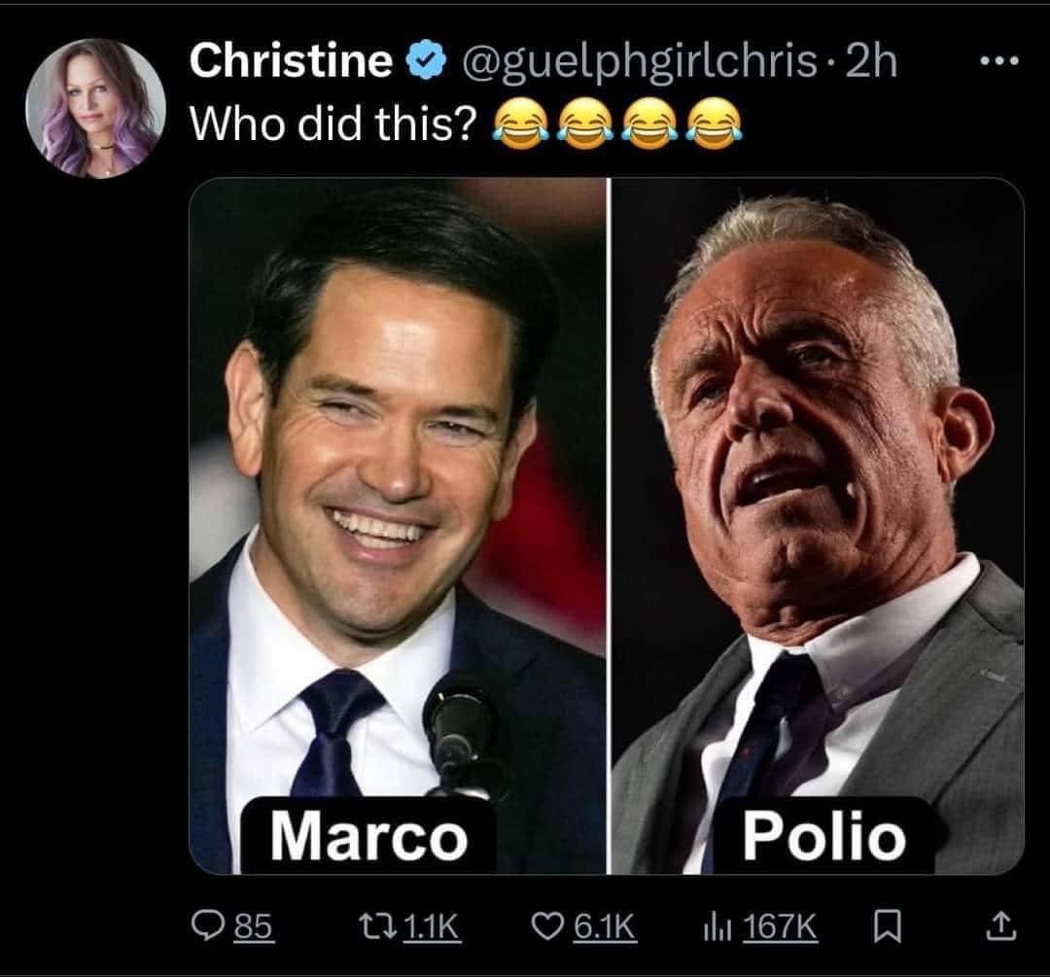
Task: Open the left photo captioned Marco
Action: coord(397,486)
